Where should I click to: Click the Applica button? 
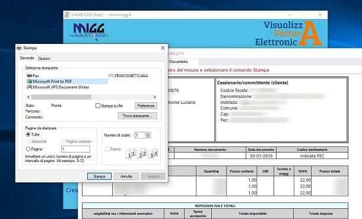(153, 176)
